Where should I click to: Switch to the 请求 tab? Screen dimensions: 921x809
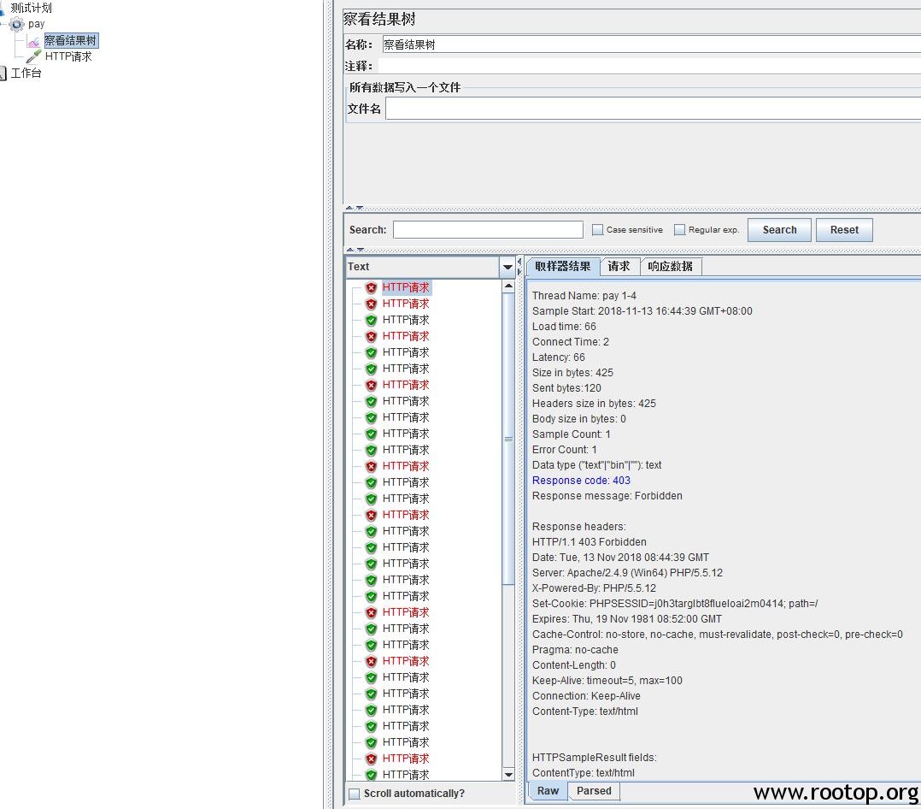[619, 267]
